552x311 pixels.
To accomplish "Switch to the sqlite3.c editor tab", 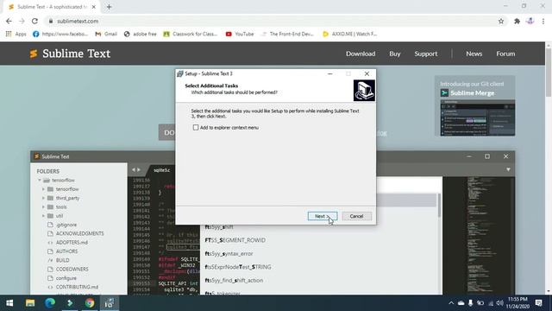I will point(162,170).
